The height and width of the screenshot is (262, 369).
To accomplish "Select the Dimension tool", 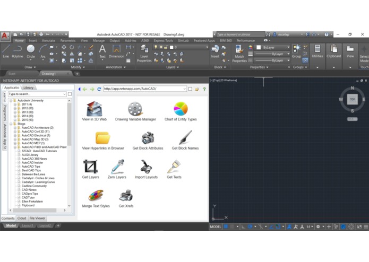I will 116,51.
